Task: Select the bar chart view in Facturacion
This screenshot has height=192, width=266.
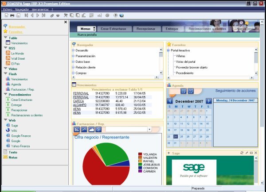Action: (77, 130)
